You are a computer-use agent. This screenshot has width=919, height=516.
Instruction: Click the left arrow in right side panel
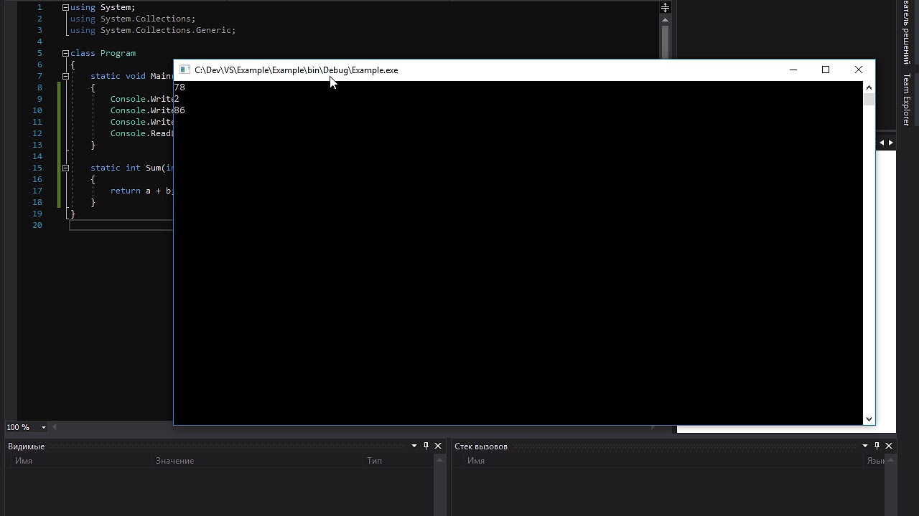[882, 143]
